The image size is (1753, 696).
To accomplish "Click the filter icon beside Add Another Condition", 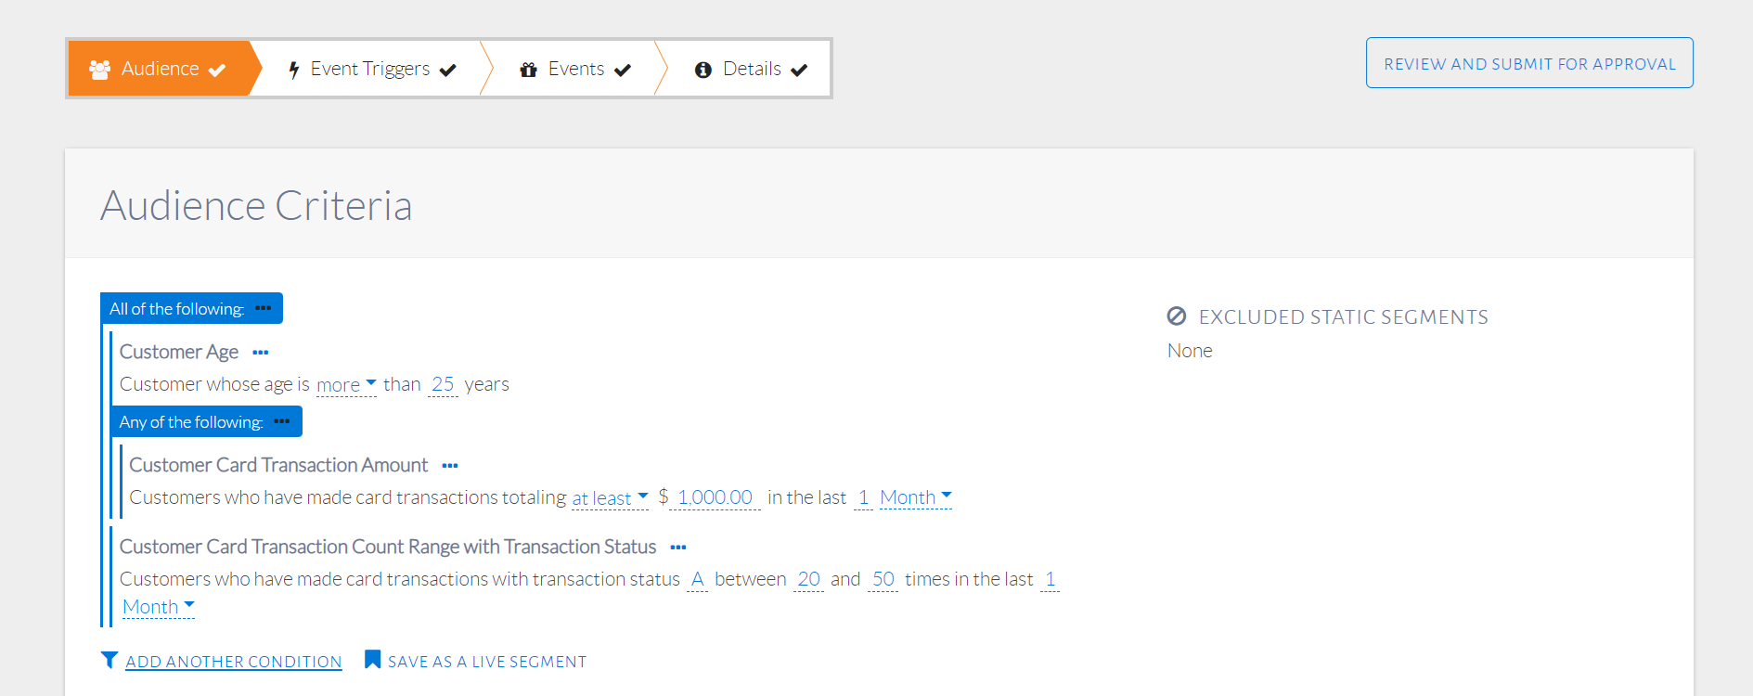I will (x=110, y=660).
